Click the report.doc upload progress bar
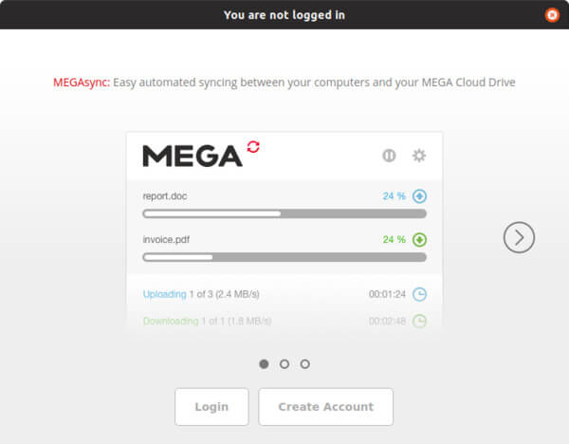Viewport: 569px width, 444px height. [x=284, y=213]
